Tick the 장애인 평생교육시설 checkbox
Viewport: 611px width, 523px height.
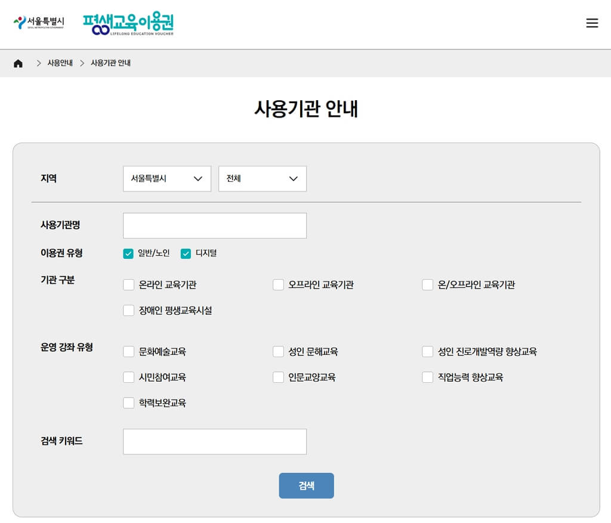(x=129, y=311)
